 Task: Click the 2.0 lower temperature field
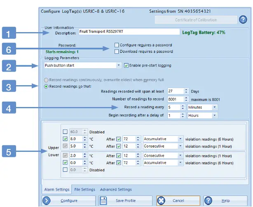pos(76,156)
